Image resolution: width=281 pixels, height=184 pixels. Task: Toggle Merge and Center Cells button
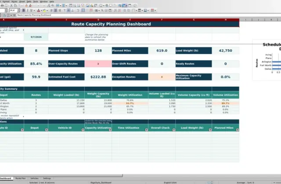[x=83, y=11]
